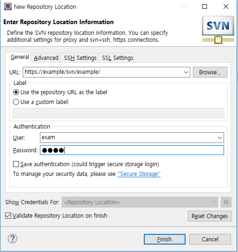Switch to the Advanced tab

[46, 58]
